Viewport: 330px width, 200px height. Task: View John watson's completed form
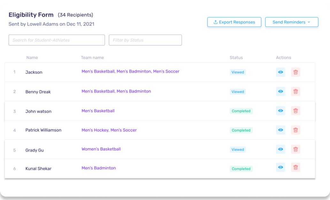[280, 111]
